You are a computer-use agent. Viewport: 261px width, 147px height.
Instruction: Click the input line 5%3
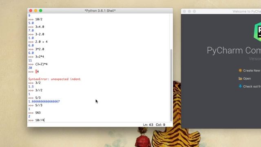38,113
